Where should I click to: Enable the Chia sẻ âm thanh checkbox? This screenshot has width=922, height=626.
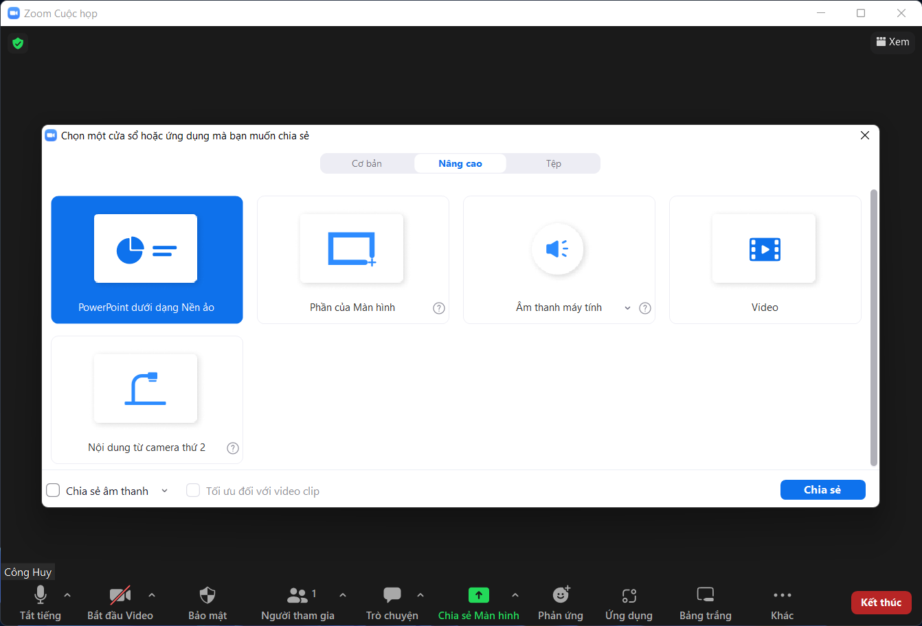[53, 490]
